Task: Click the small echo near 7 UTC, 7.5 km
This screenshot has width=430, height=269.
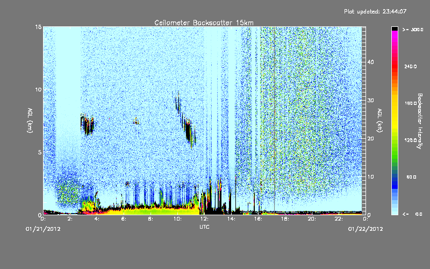Action: tap(136, 121)
